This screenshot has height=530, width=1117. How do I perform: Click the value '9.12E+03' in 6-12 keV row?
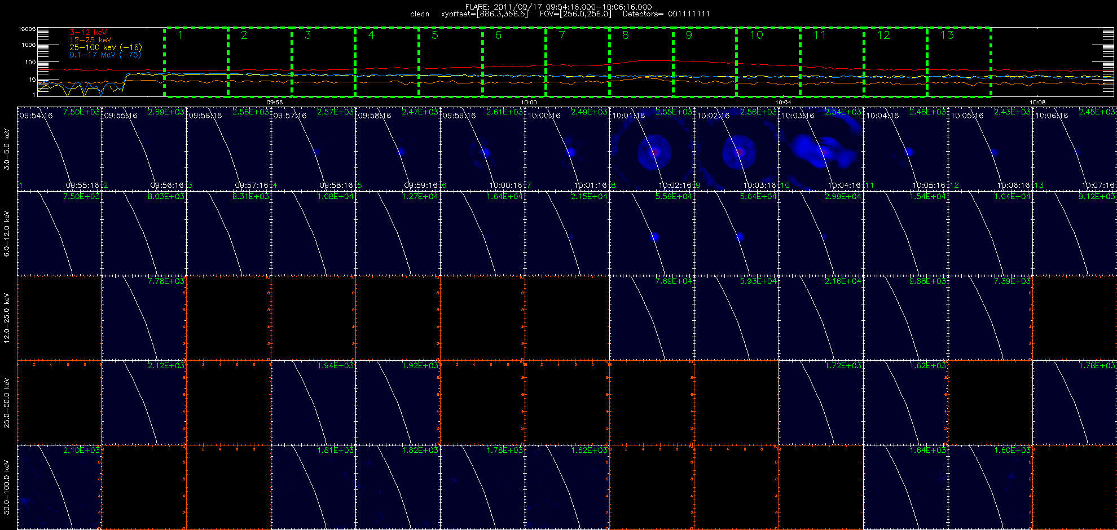[1097, 197]
